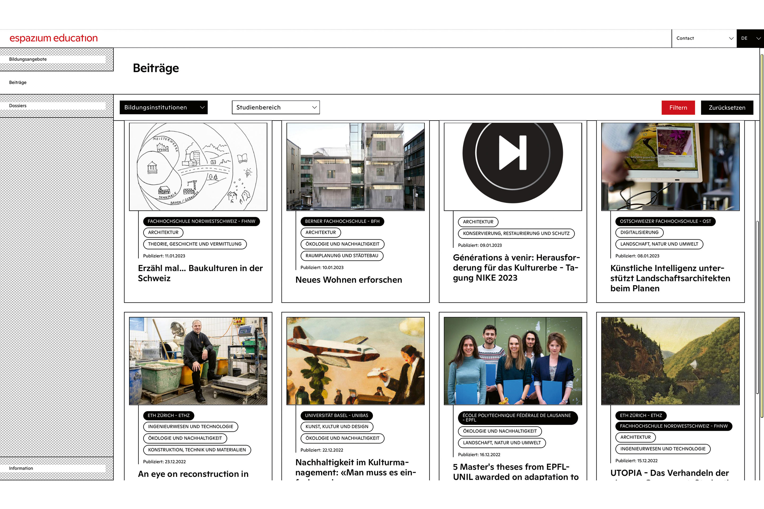Select FHNW tag on UTOPIA card

pyautogui.click(x=674, y=426)
